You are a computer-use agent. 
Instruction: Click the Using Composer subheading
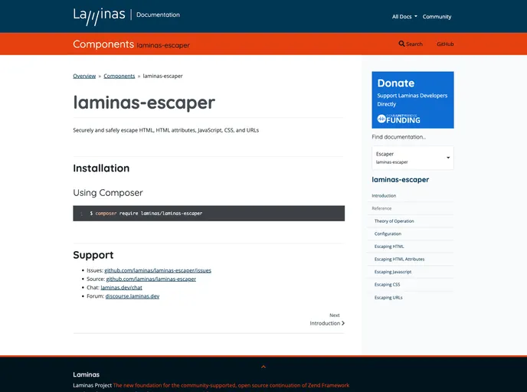point(108,193)
